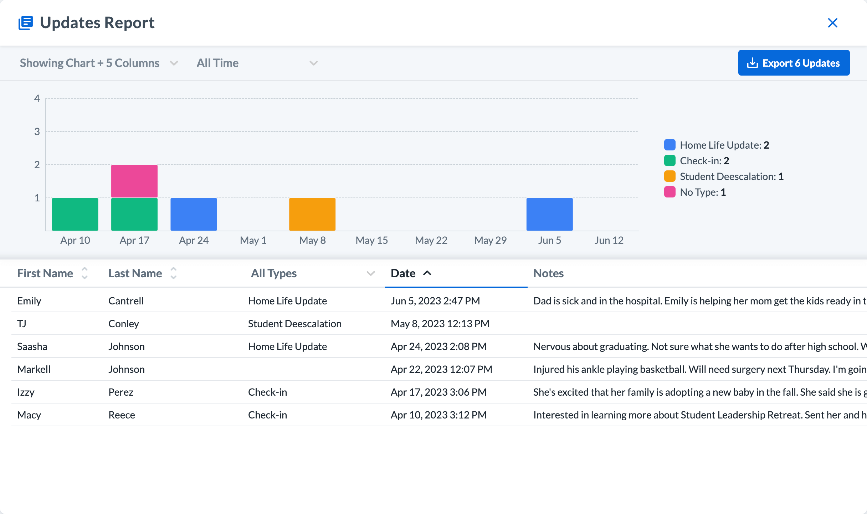Open the All Types filter dropdown
This screenshot has height=514, width=867.
pyautogui.click(x=313, y=273)
